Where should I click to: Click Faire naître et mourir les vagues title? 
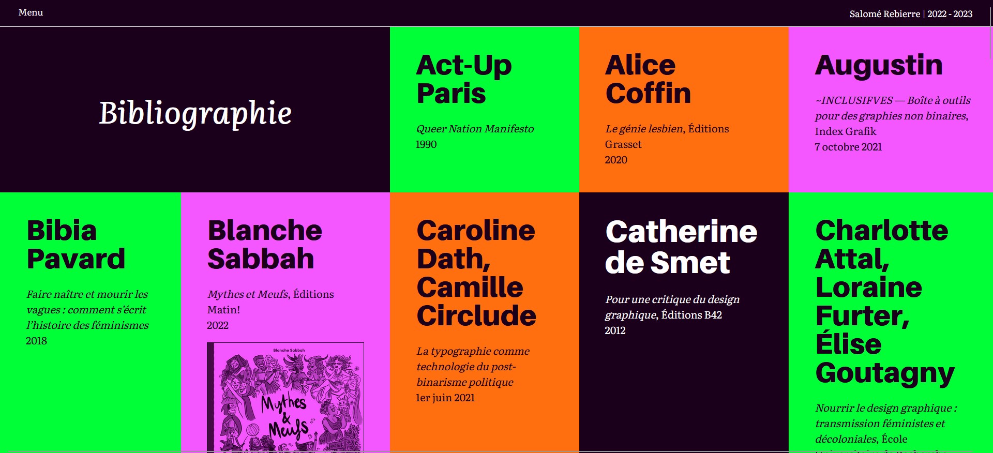point(87,310)
